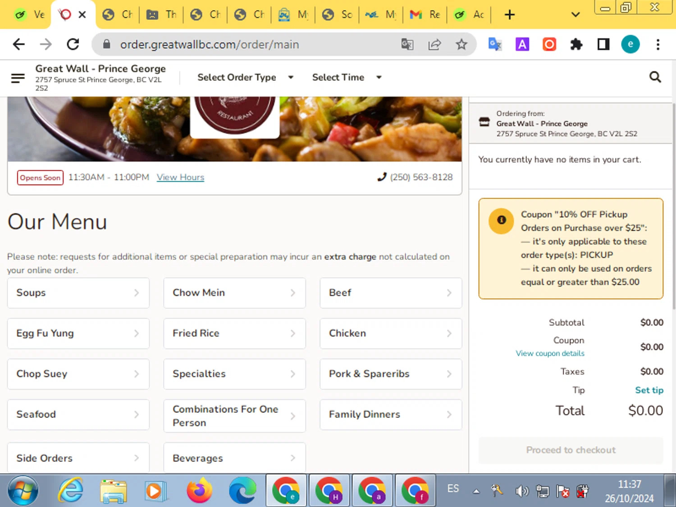
Task: Click the translate page icon in address bar
Action: click(x=407, y=44)
